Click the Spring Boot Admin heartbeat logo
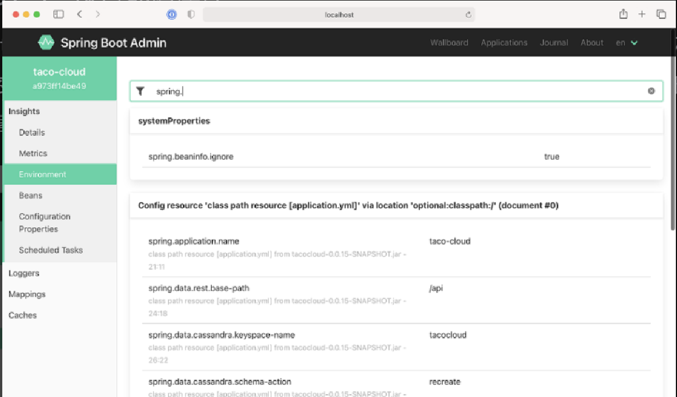677x397 pixels. (x=46, y=42)
